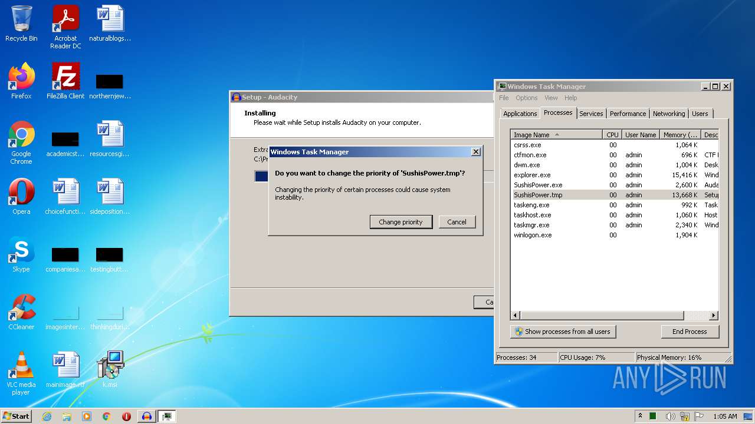Open the Action Center flag icon
Image resolution: width=755 pixels, height=424 pixels.
(x=699, y=416)
